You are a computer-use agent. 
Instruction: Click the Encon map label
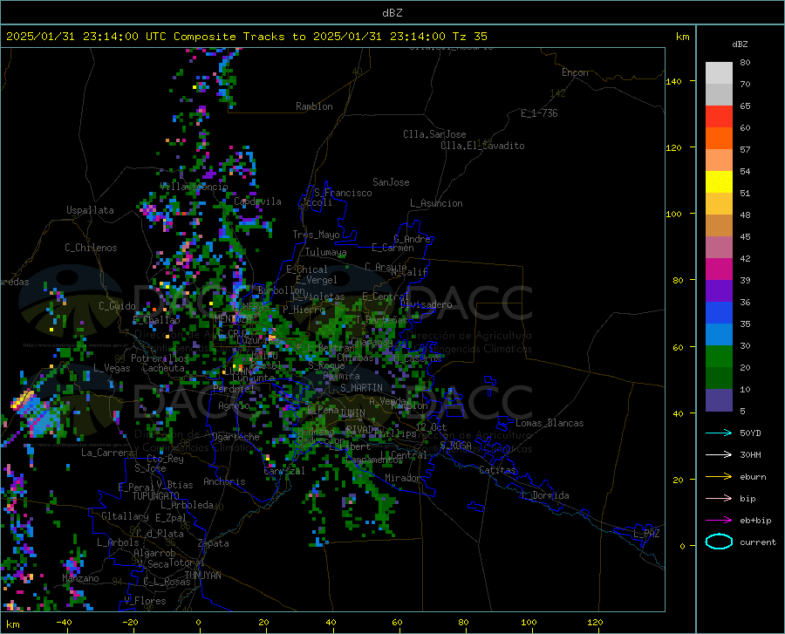(575, 72)
